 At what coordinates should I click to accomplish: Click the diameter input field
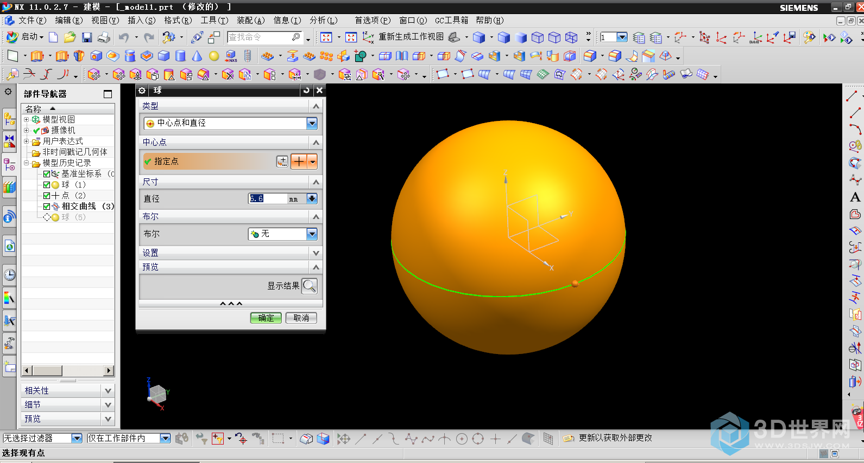pyautogui.click(x=268, y=198)
